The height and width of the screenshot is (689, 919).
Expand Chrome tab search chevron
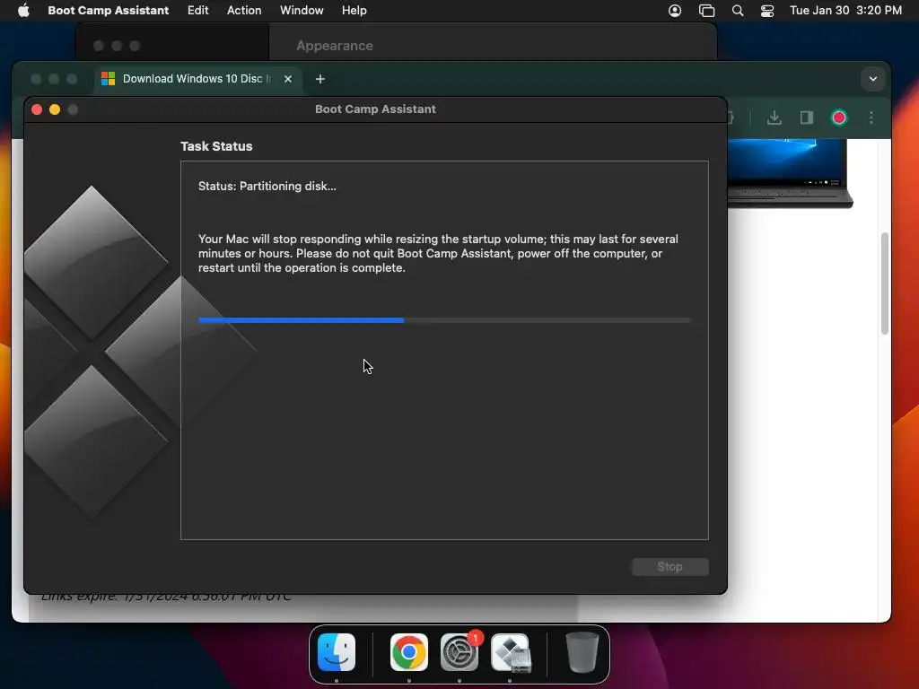872,79
